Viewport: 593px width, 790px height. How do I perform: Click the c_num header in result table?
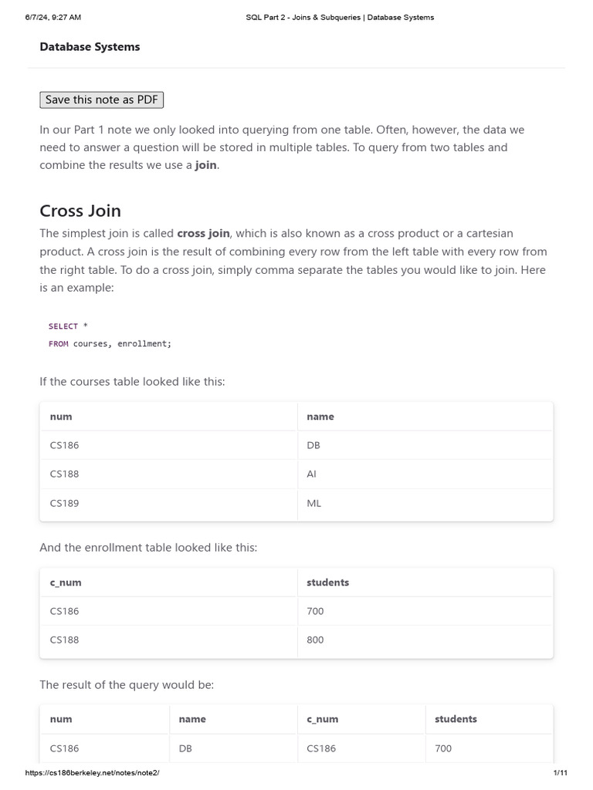[323, 719]
